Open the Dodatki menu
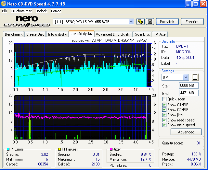Image resolution: width=208 pixels, height=170 pixels. click(41, 11)
